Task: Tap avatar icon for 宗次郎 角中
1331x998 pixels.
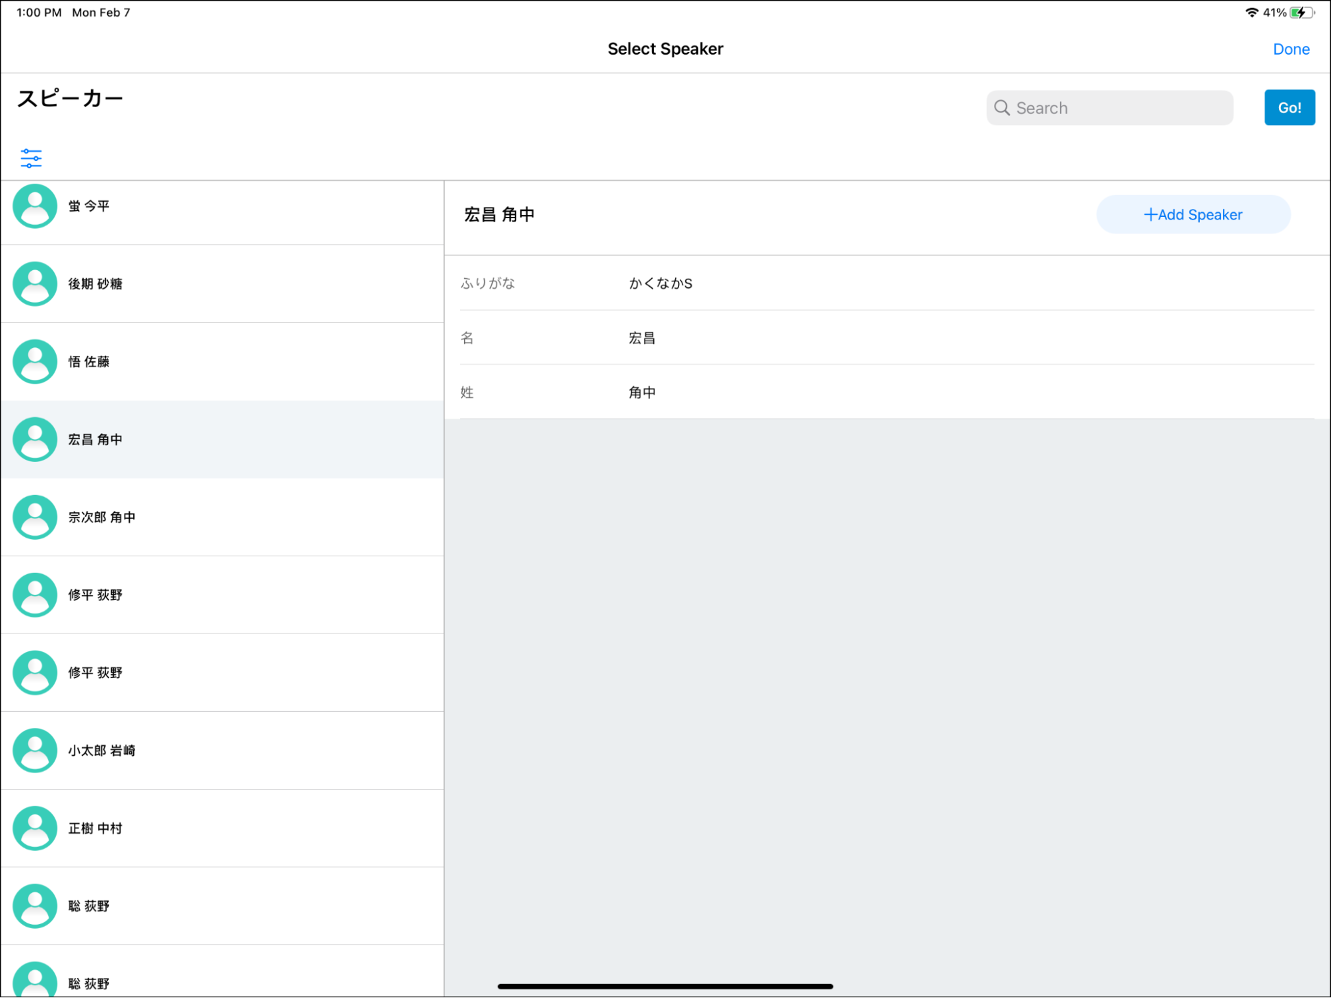Action: pos(35,517)
